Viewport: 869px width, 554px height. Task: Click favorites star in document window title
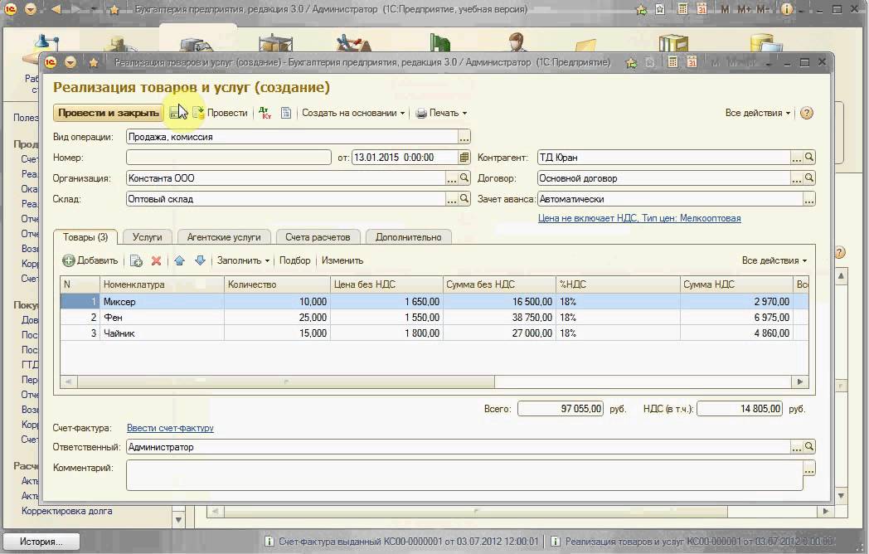[x=94, y=63]
